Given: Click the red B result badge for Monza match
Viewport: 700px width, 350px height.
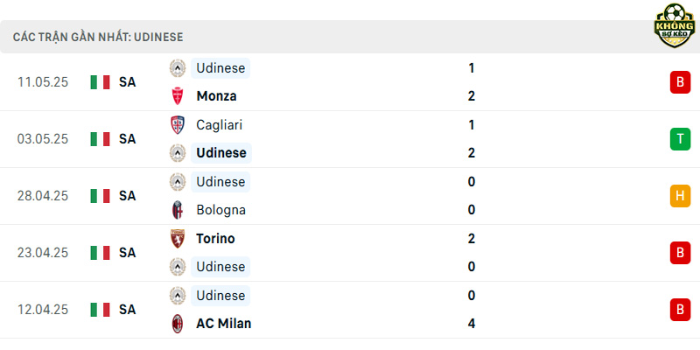Looking at the screenshot, I should coord(680,82).
